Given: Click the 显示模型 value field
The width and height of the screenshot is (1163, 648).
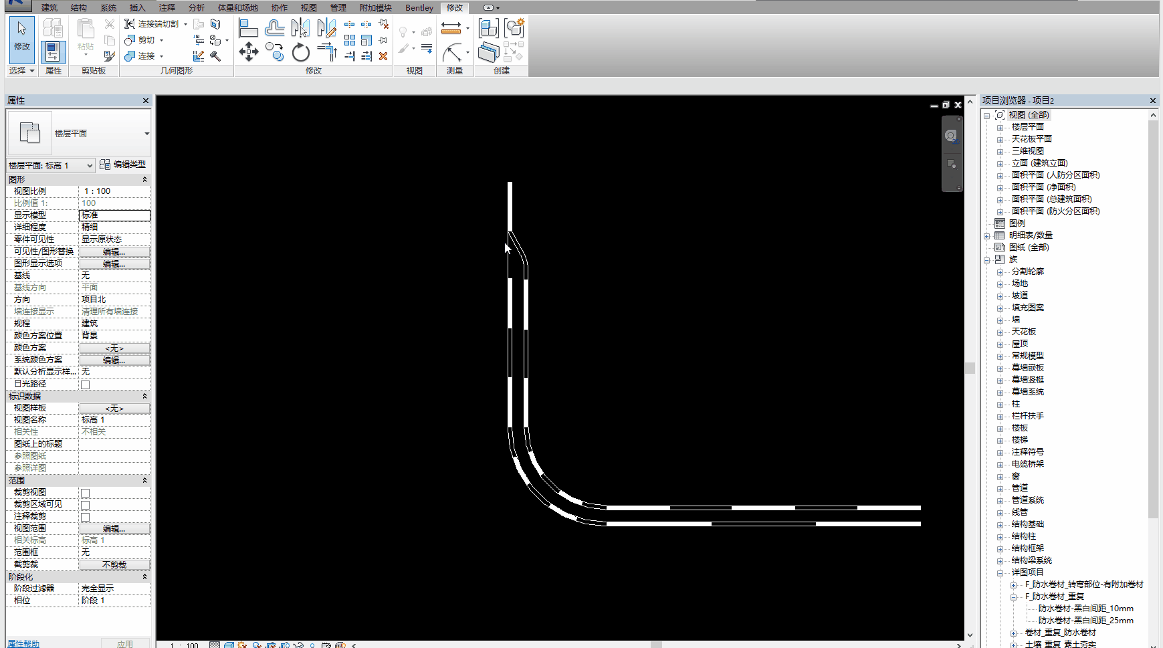Looking at the screenshot, I should click(114, 215).
